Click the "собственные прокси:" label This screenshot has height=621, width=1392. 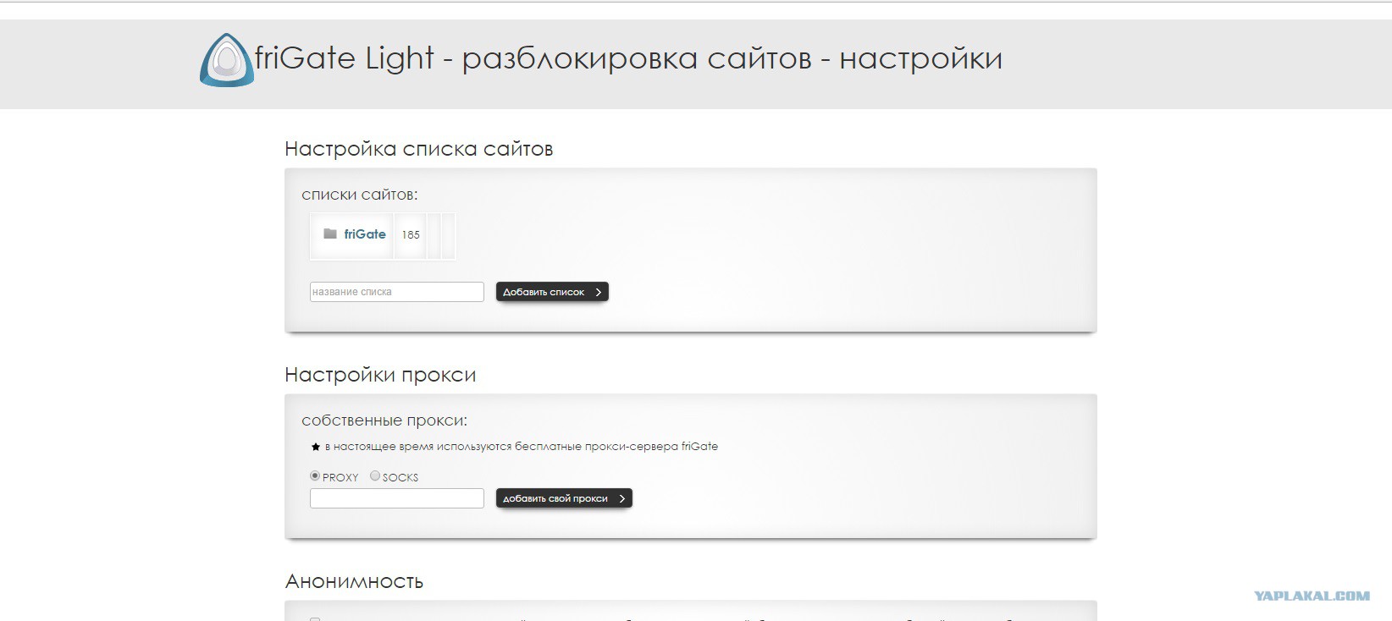[384, 420]
